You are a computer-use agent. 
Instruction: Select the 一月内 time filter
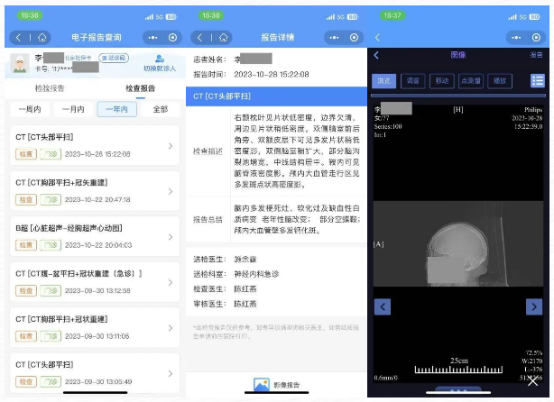[x=72, y=109]
